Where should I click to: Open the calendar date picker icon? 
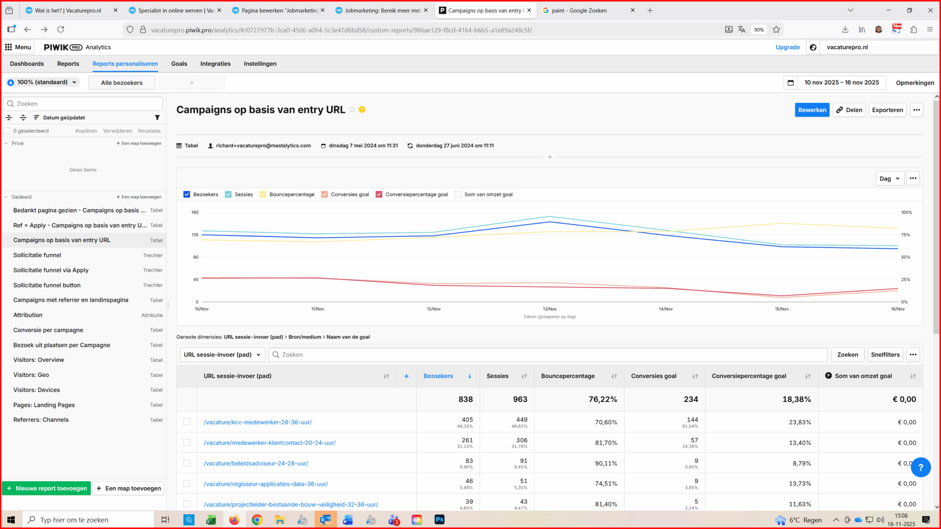(791, 83)
